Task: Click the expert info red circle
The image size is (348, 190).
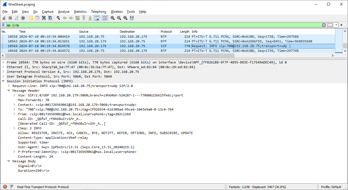Action: click(x=5, y=187)
